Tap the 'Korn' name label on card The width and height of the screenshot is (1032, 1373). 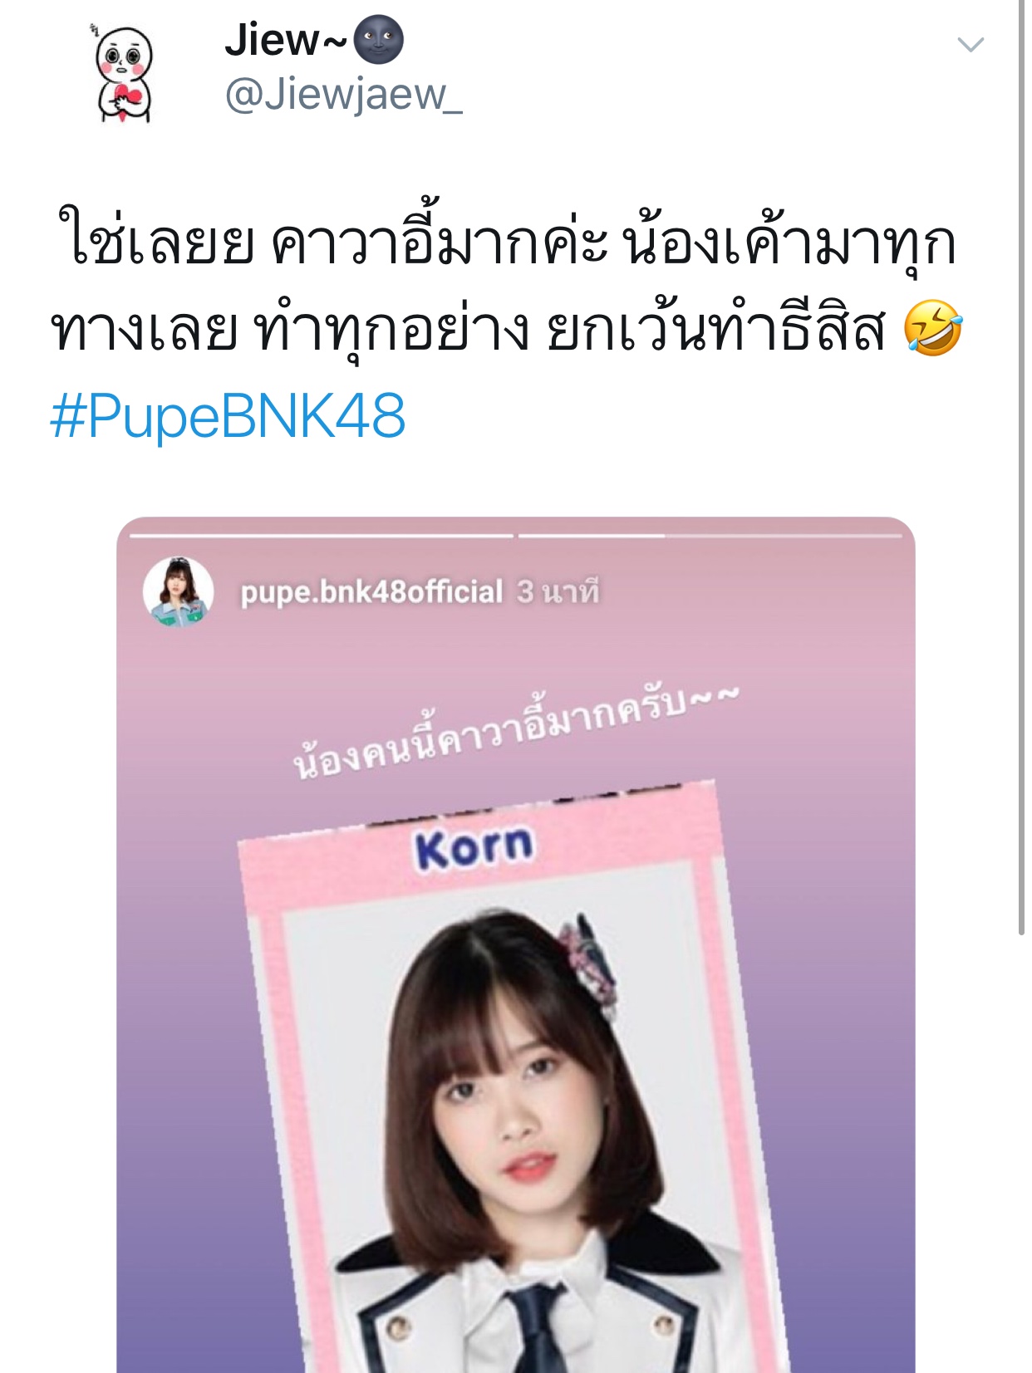pyautogui.click(x=474, y=848)
